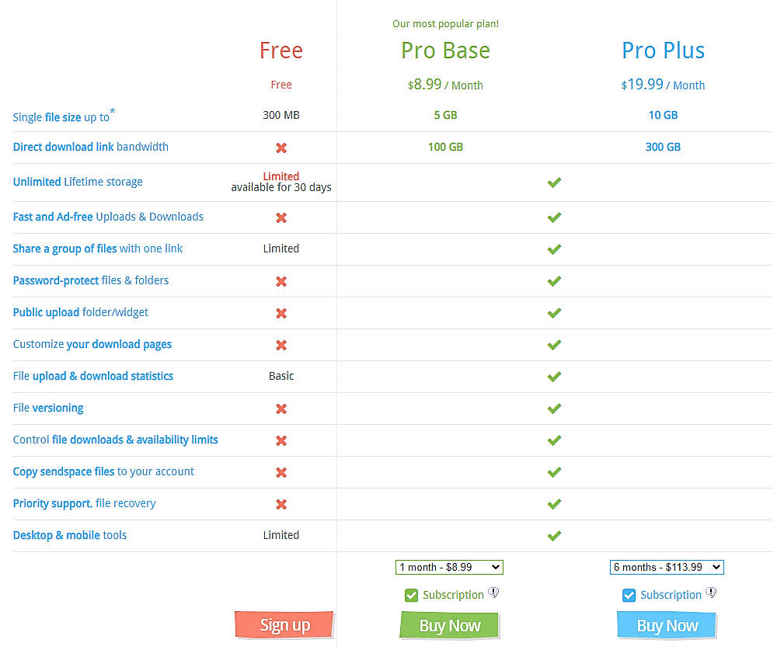The width and height of the screenshot is (784, 650).
Task: Open the Pro Plus 6 months dropdown
Action: [667, 567]
